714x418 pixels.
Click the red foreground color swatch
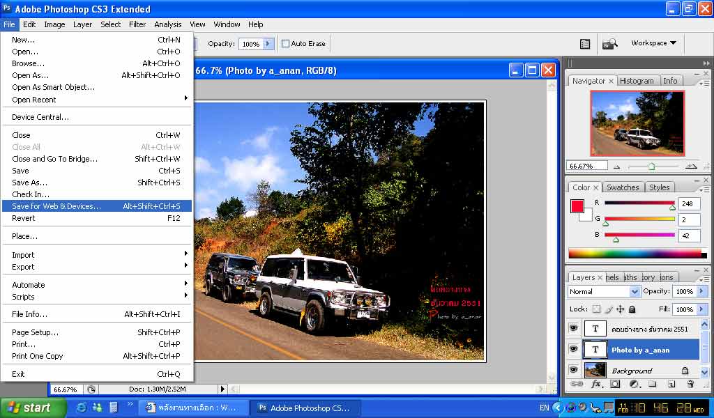(577, 206)
